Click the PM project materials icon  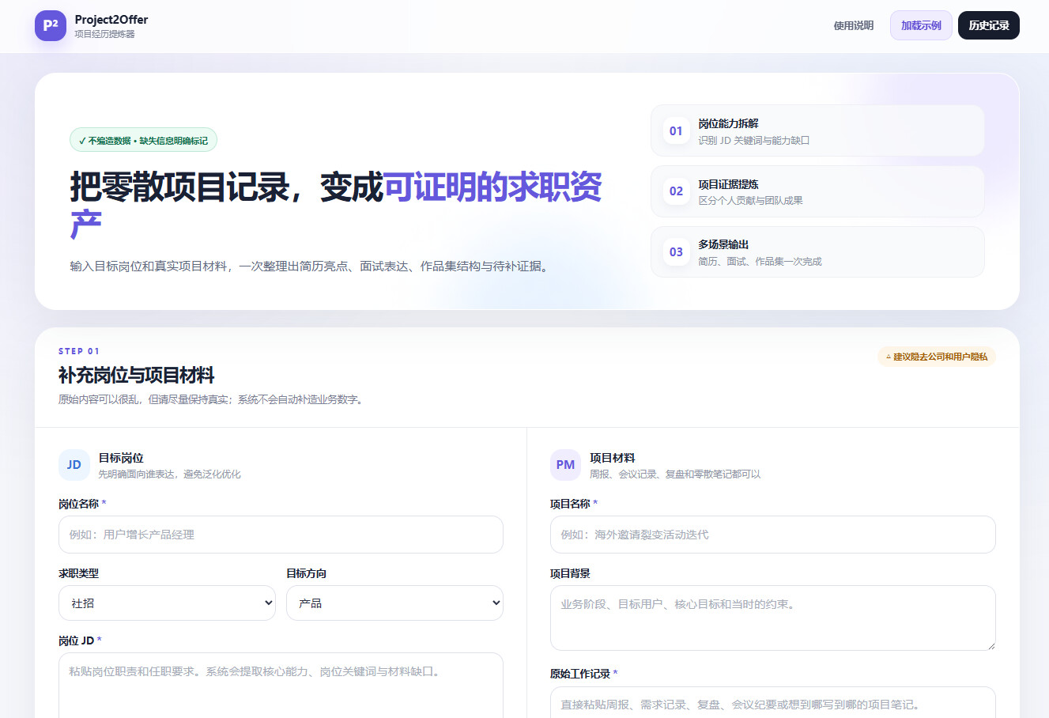[x=566, y=465]
